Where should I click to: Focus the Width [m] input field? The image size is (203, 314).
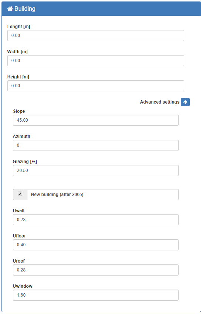click(x=96, y=61)
